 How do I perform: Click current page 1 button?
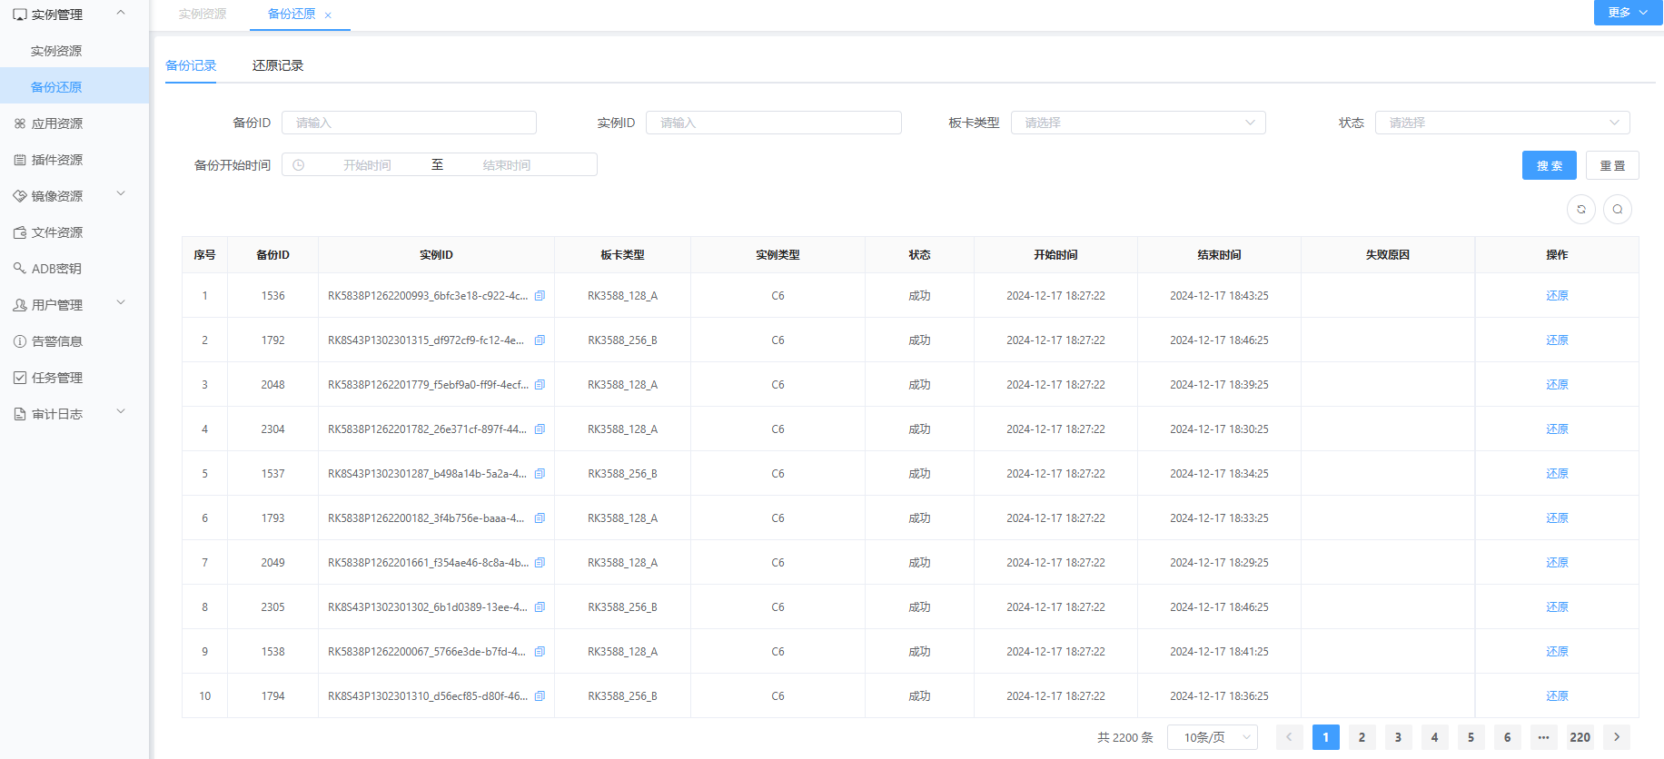(x=1325, y=737)
